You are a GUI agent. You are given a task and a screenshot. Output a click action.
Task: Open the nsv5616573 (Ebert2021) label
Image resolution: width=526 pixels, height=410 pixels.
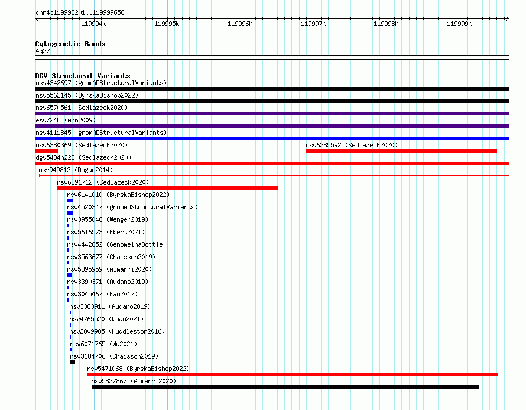106,232
